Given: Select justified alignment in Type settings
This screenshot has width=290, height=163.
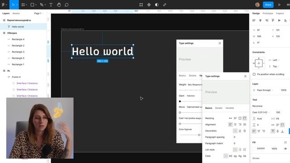Looking at the screenshot, I should click(245, 125).
